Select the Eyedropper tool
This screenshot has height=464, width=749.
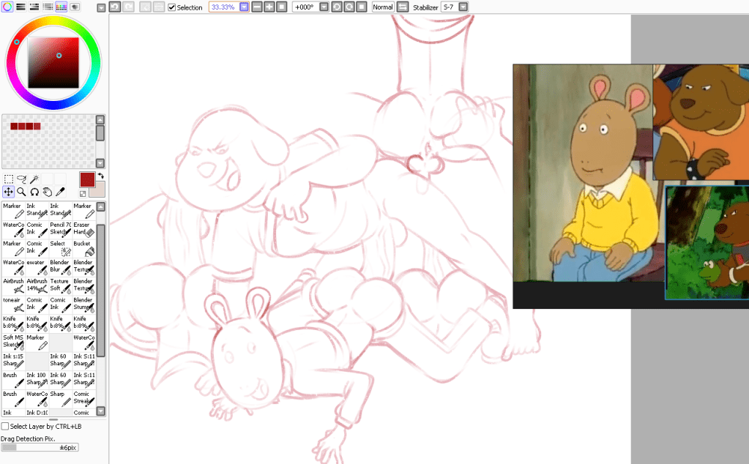point(59,192)
